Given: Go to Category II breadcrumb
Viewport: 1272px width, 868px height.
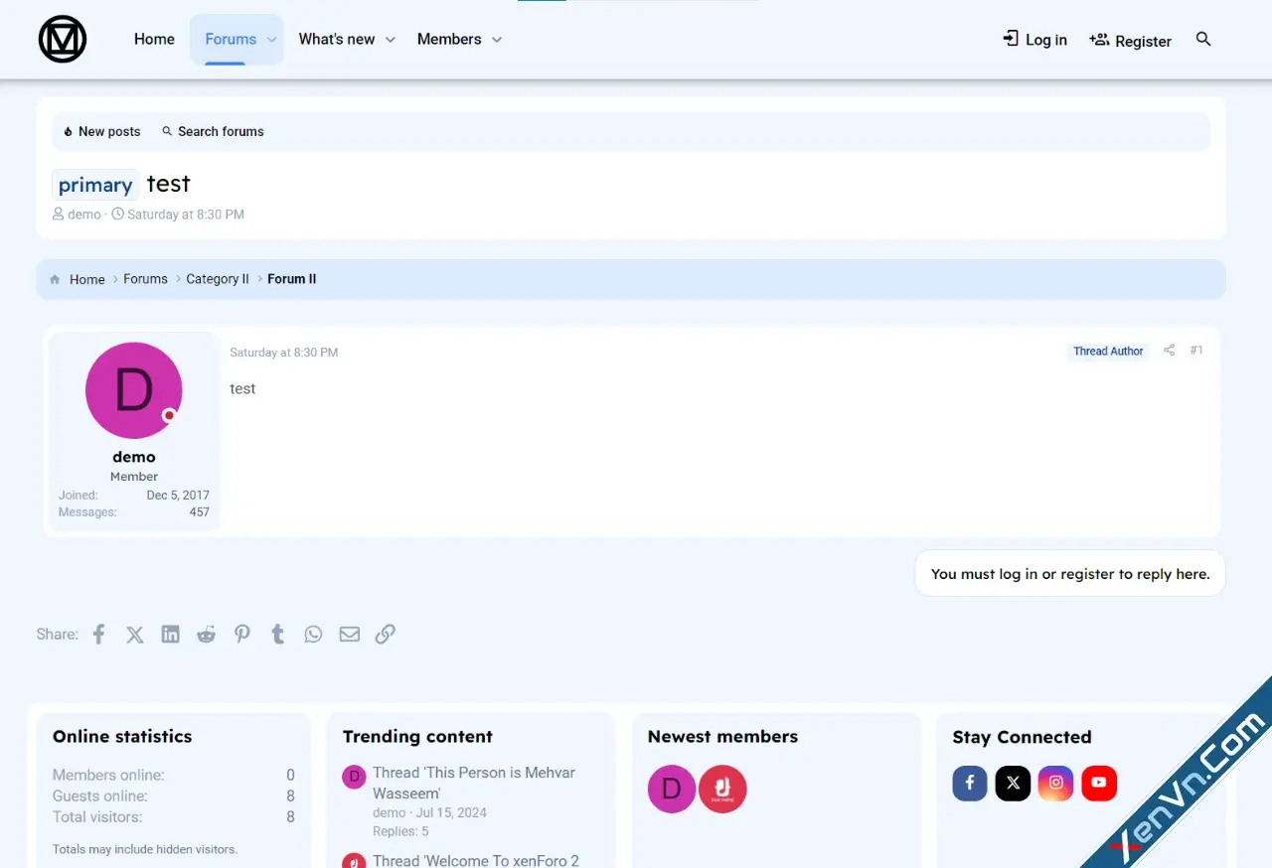Looking at the screenshot, I should tap(218, 279).
